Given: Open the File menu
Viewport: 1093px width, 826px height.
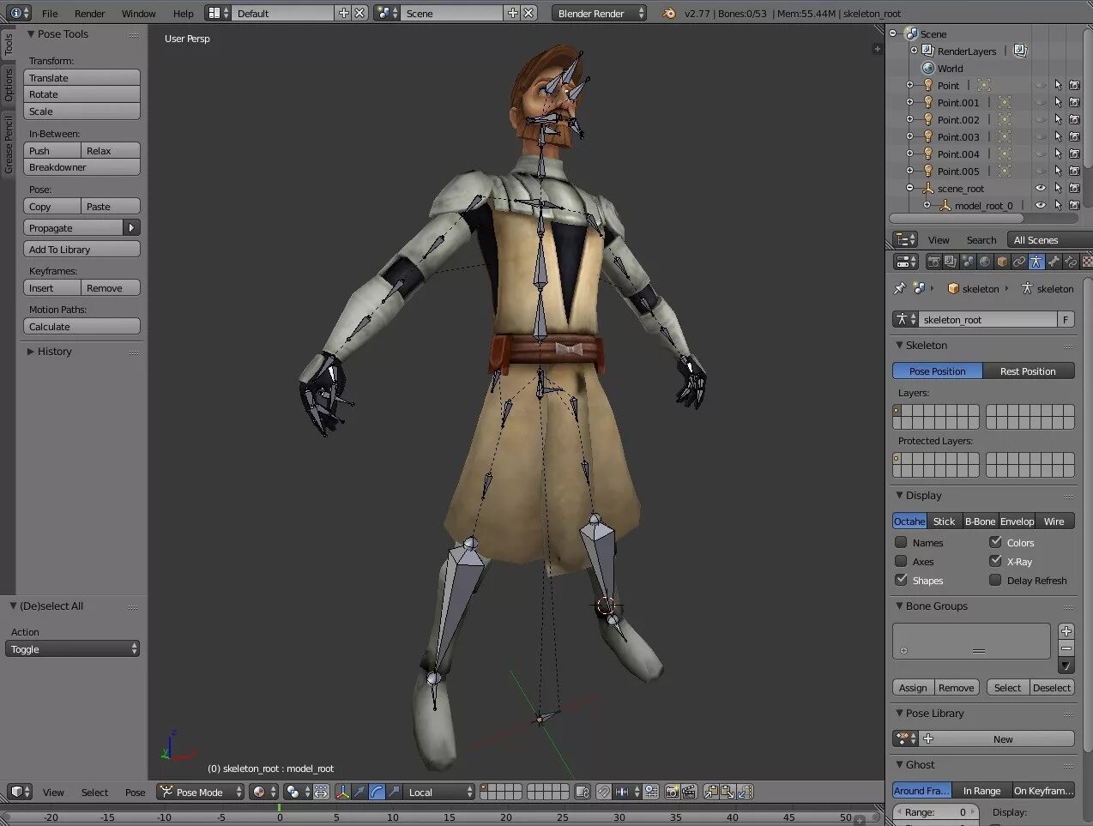Looking at the screenshot, I should [x=50, y=14].
